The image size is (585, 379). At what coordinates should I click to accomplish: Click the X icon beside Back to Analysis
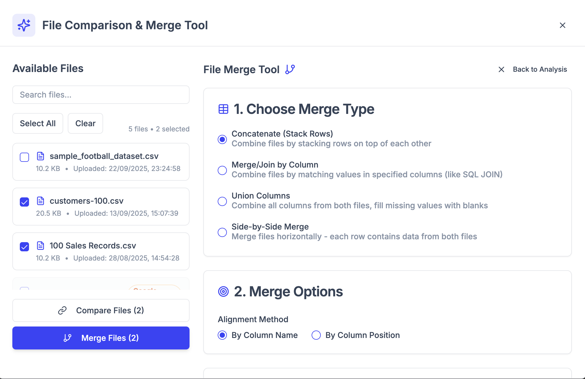point(501,69)
